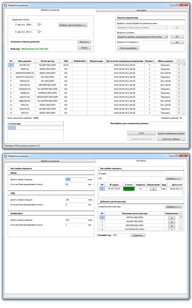
Task: Select the 1BEELINE.RU domain cell
Action: coord(25,101)
